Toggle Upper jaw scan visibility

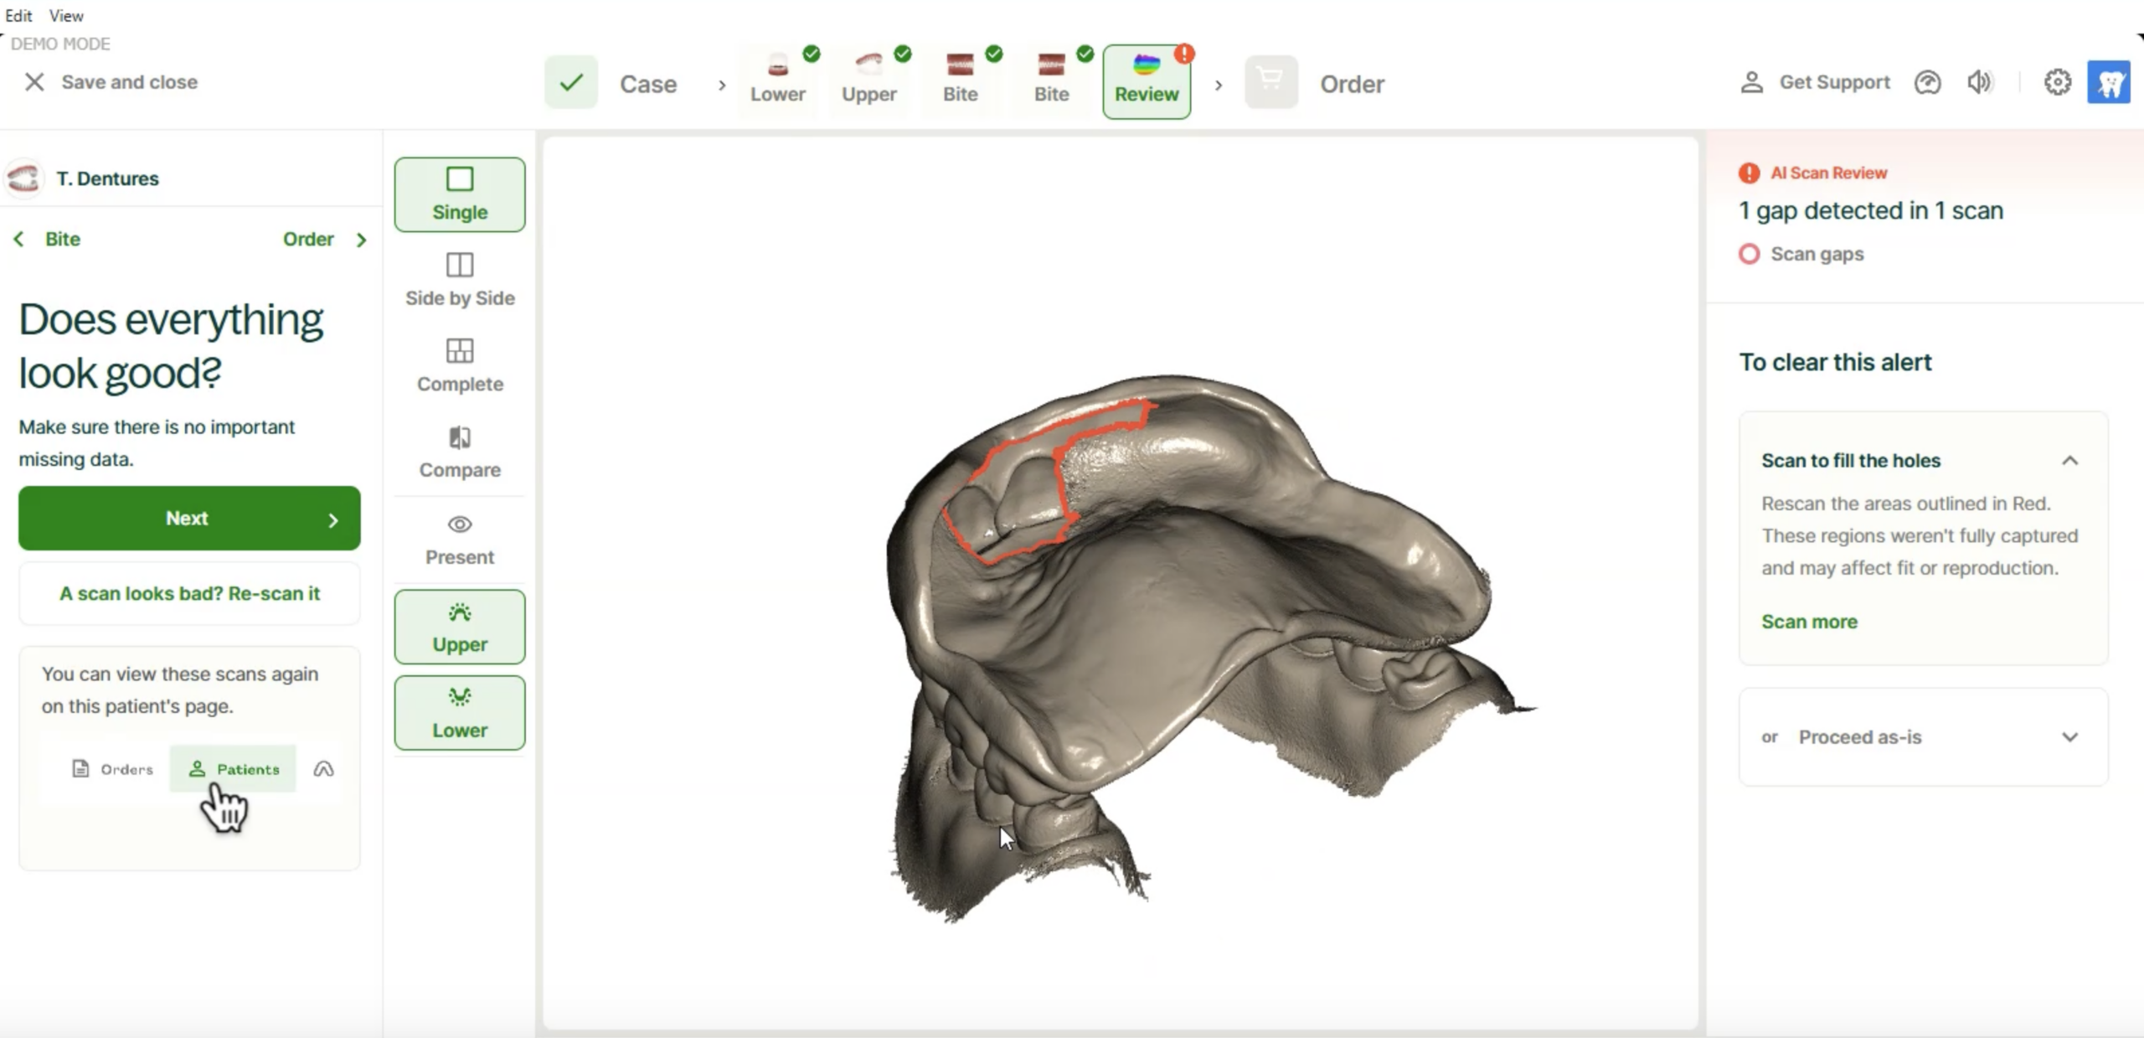(x=460, y=627)
